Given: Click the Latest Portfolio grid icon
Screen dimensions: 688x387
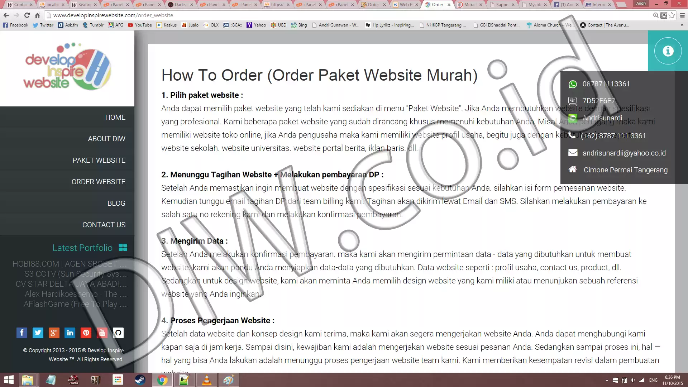Looking at the screenshot, I should pos(123,247).
